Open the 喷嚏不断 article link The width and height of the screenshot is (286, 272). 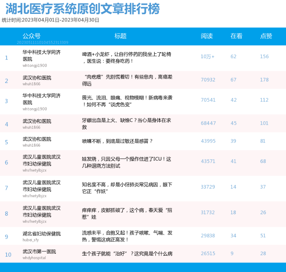coord(117,141)
